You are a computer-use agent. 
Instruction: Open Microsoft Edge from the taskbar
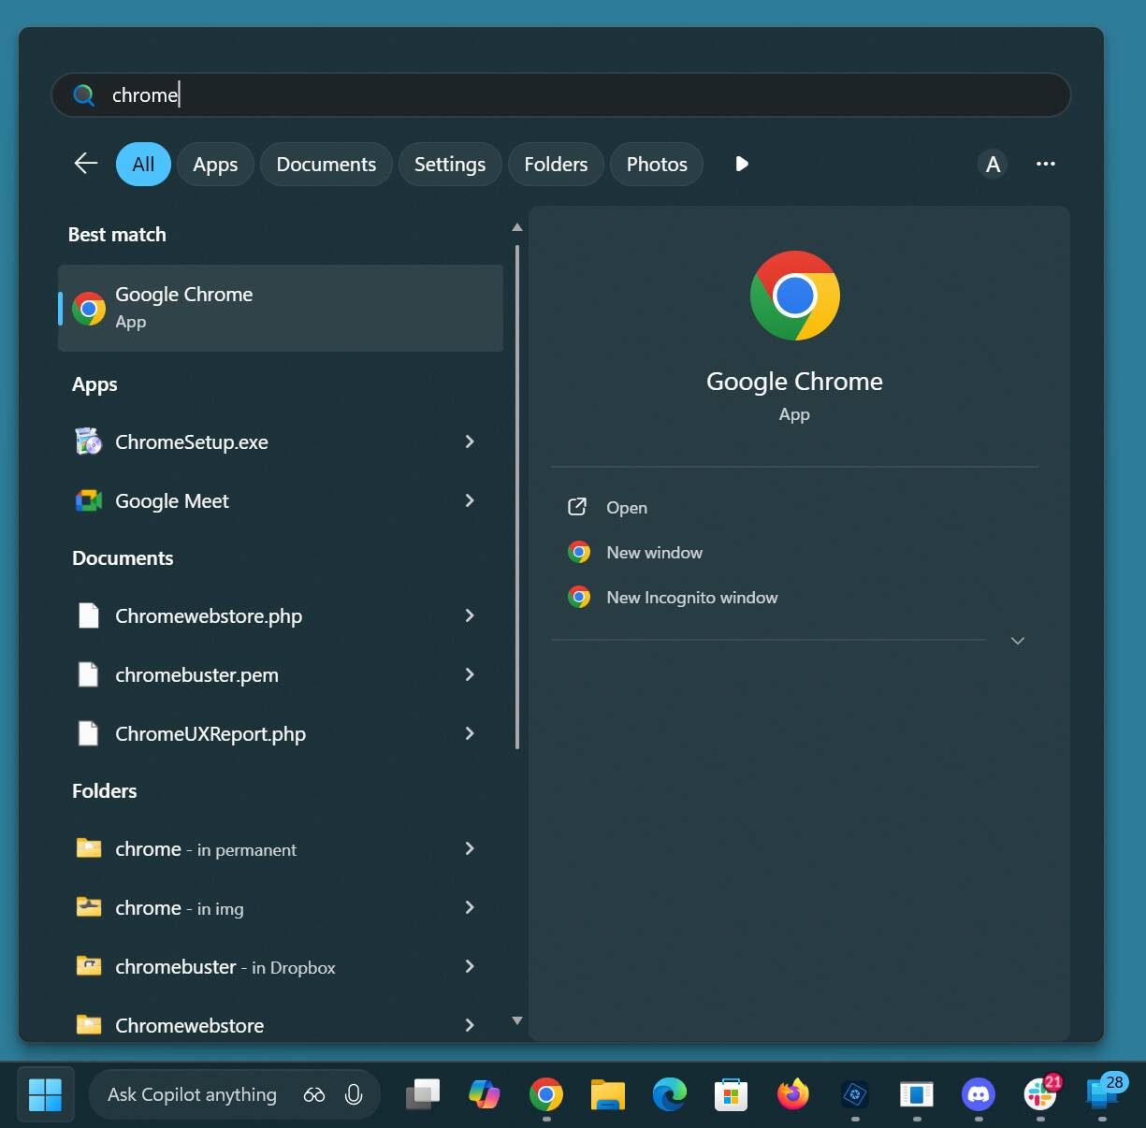click(669, 1093)
